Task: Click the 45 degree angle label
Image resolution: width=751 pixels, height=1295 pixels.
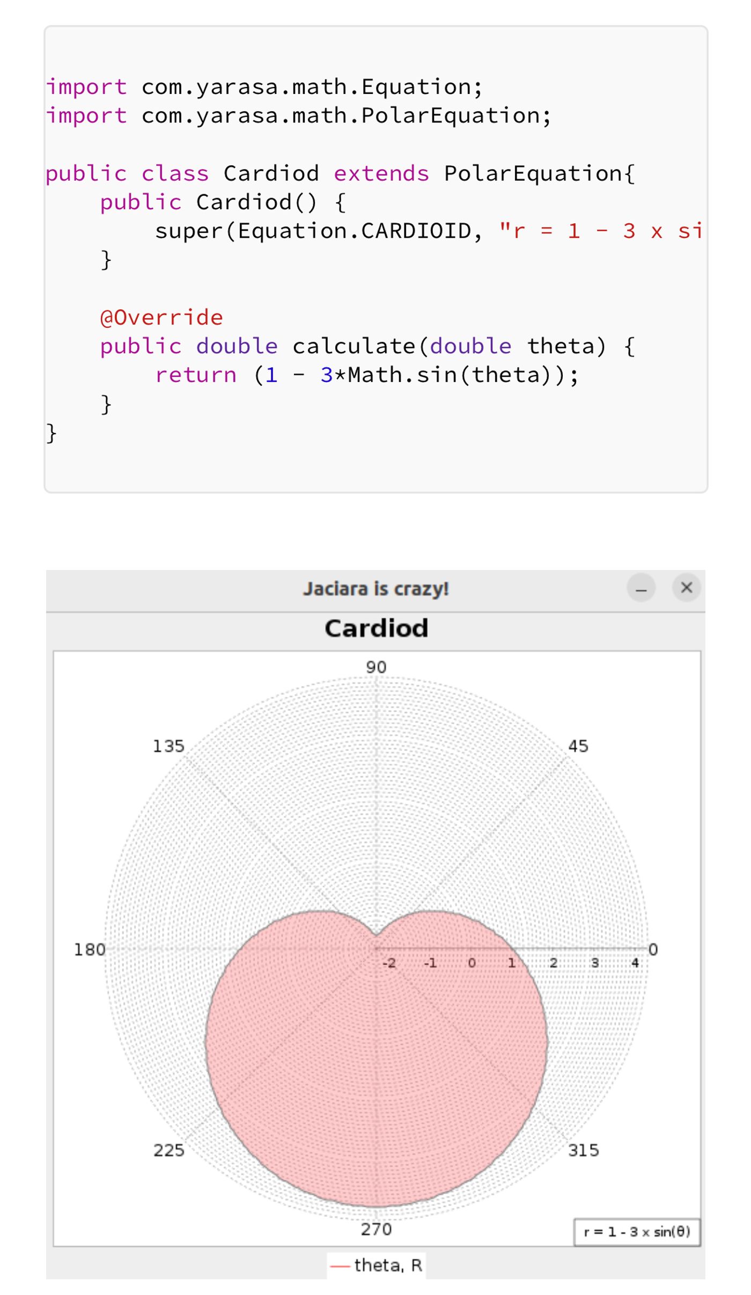Action: 578,746
